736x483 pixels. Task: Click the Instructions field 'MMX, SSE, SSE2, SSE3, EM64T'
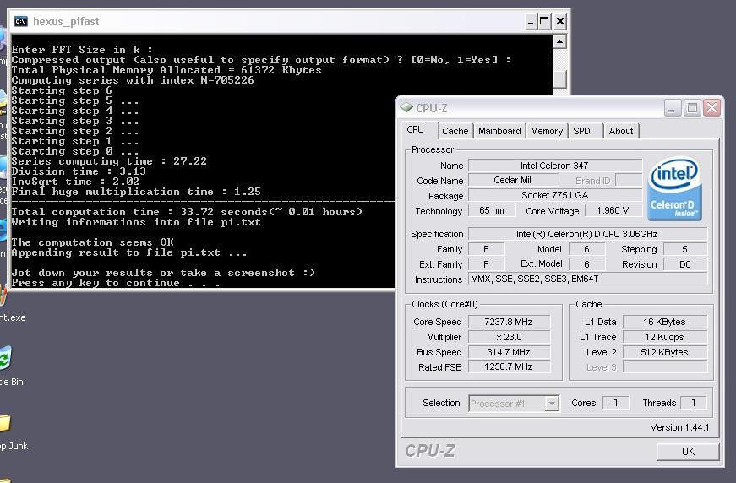(x=587, y=279)
